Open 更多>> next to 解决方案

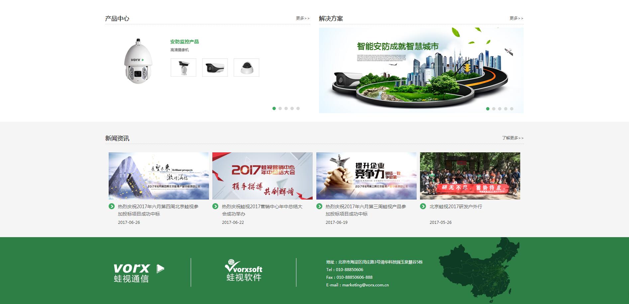(515, 18)
